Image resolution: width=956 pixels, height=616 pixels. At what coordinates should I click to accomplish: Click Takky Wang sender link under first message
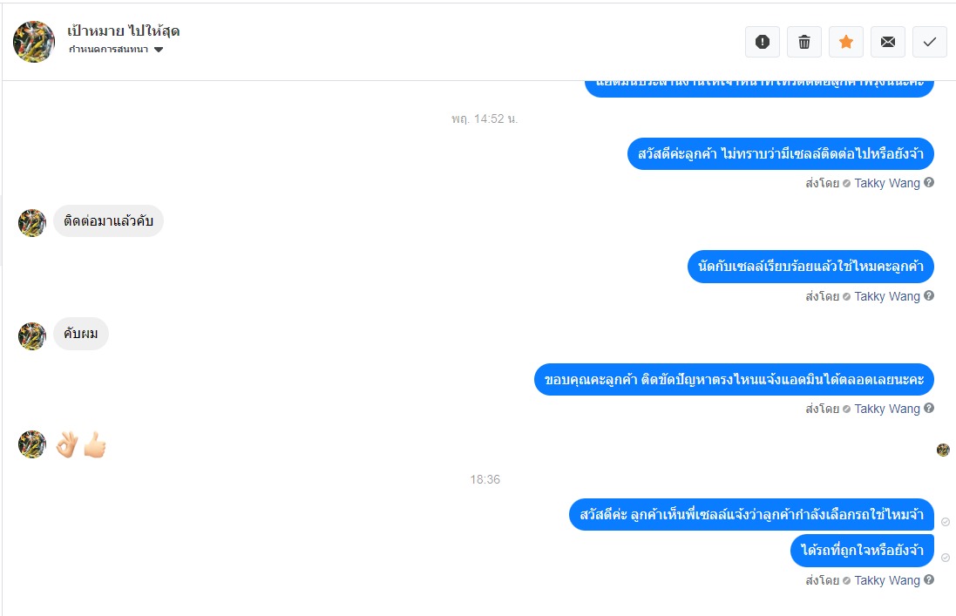click(x=886, y=183)
